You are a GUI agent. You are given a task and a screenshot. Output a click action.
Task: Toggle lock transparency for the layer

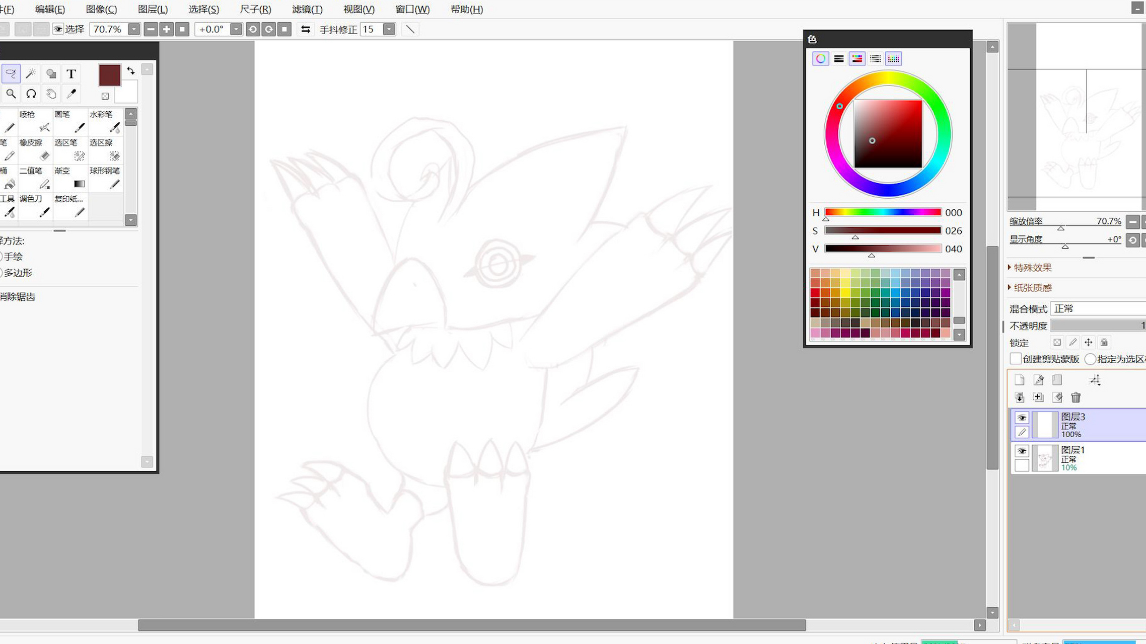(x=1057, y=343)
